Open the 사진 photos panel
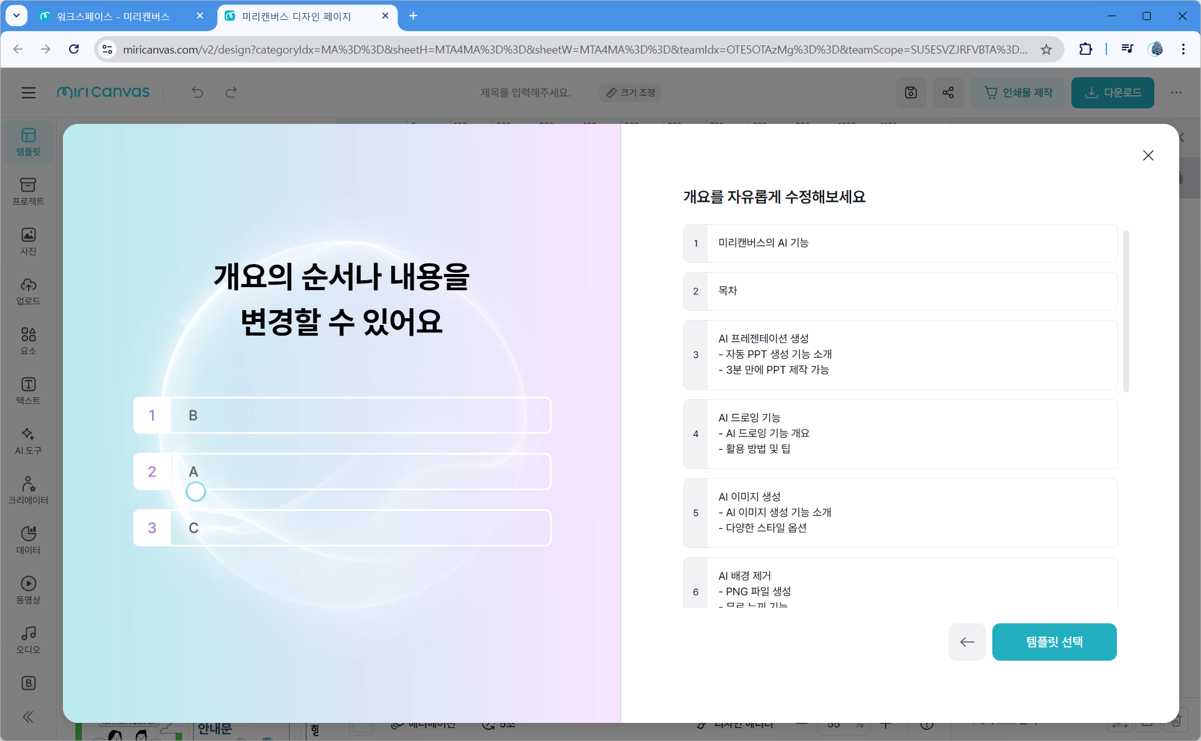 click(x=28, y=241)
